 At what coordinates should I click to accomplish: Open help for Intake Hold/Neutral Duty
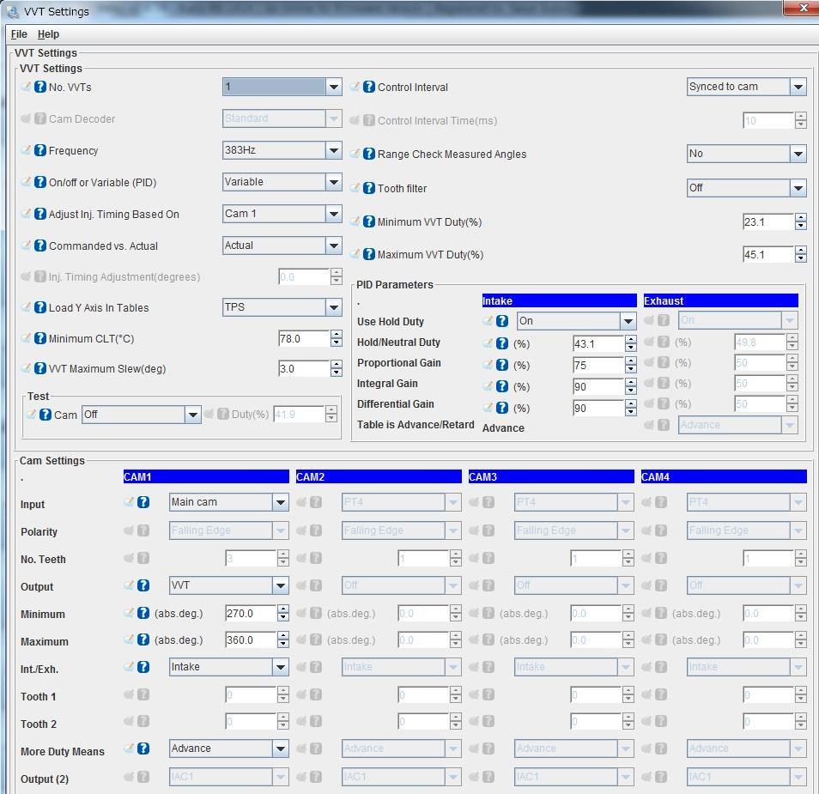pyautogui.click(x=502, y=343)
